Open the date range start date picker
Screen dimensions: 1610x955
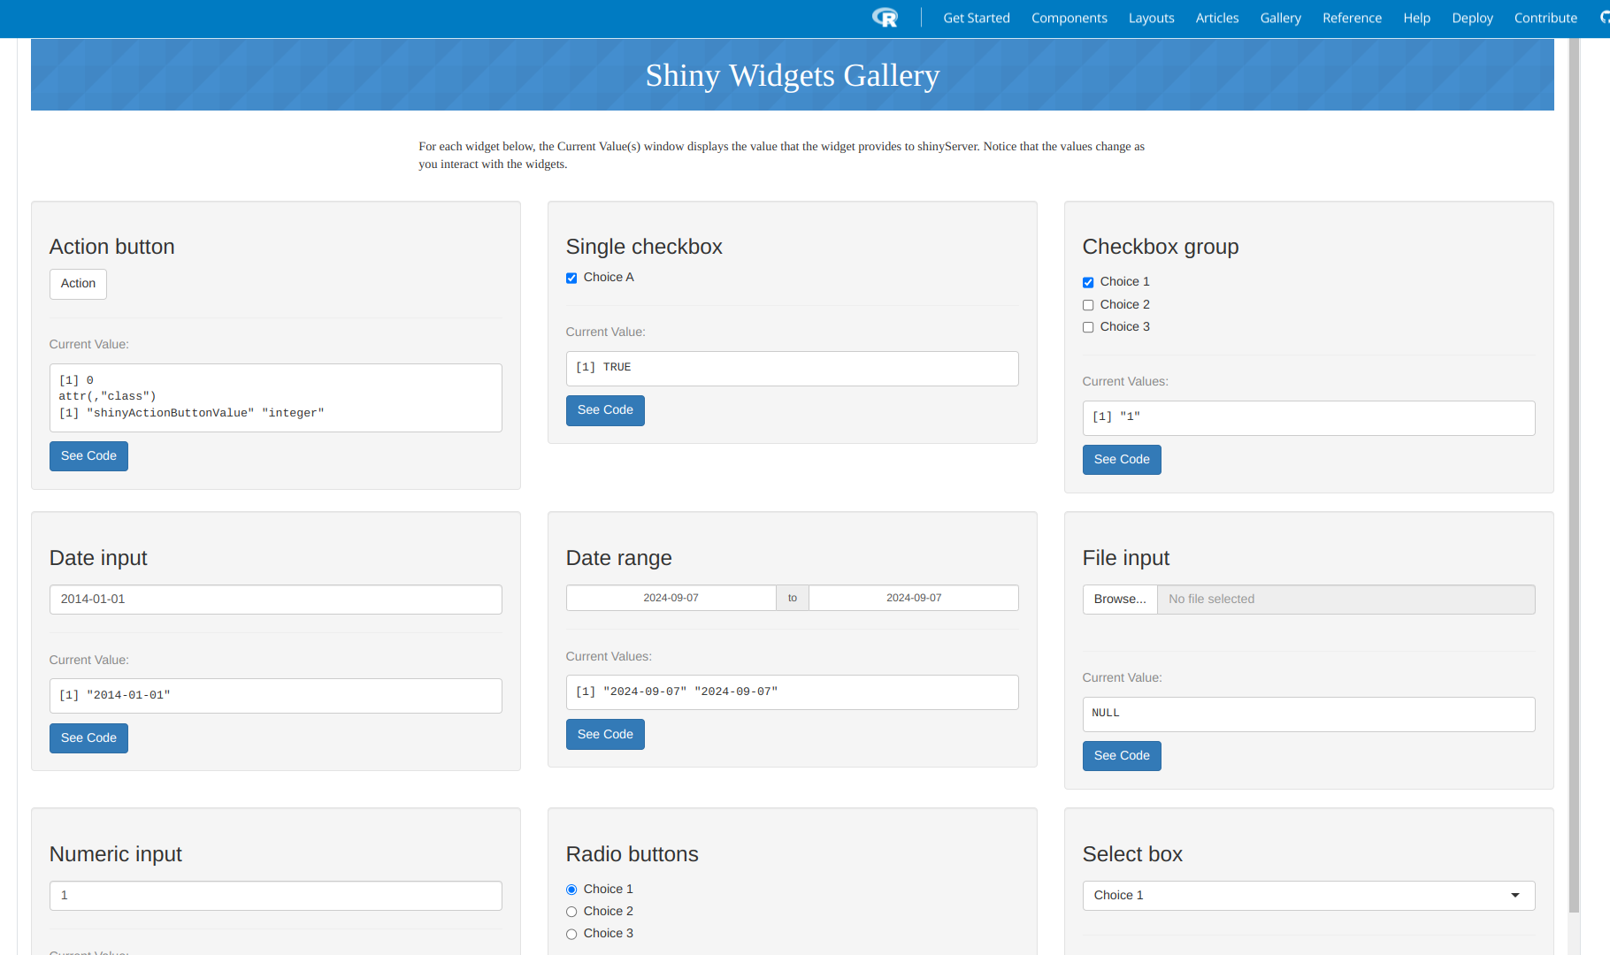[671, 598]
